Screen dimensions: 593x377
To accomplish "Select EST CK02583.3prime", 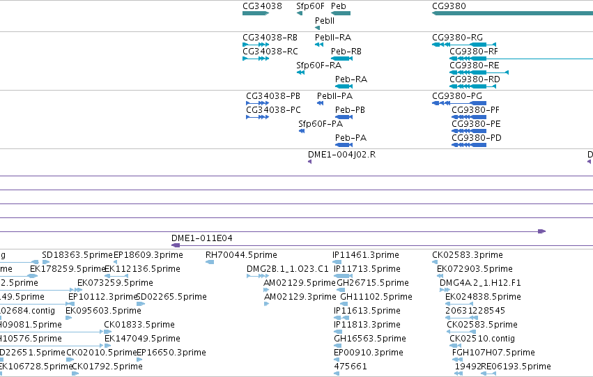I will [435, 262].
